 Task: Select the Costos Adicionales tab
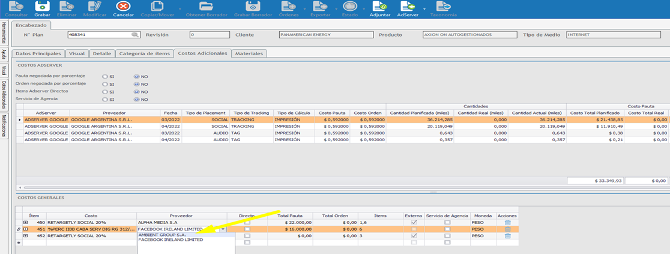click(x=203, y=53)
